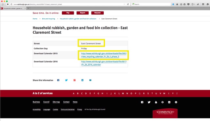Click the red Report button
This screenshot has height=121, width=210.
pyautogui.click(x=82, y=13)
